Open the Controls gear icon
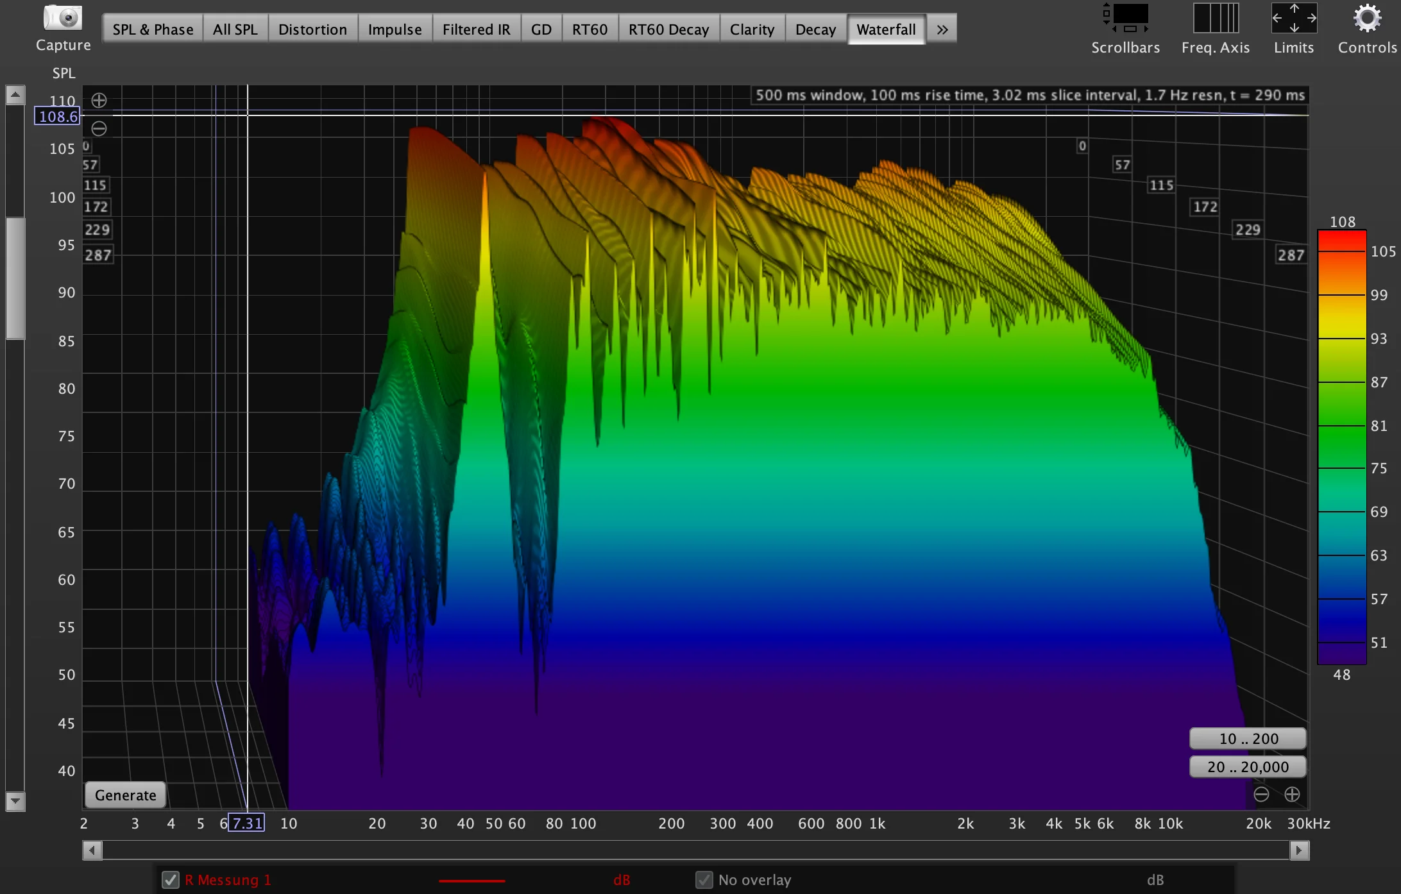This screenshot has height=894, width=1401. (1367, 18)
